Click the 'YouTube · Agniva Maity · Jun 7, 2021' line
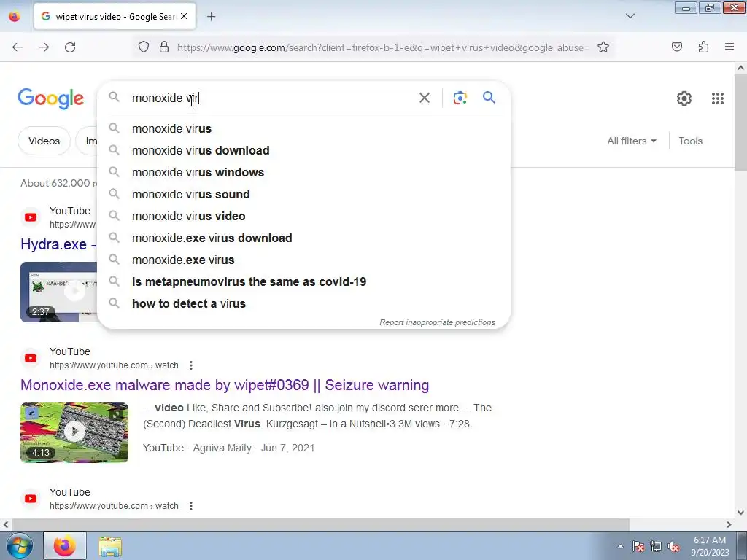Image resolution: width=747 pixels, height=560 pixels. tap(228, 448)
